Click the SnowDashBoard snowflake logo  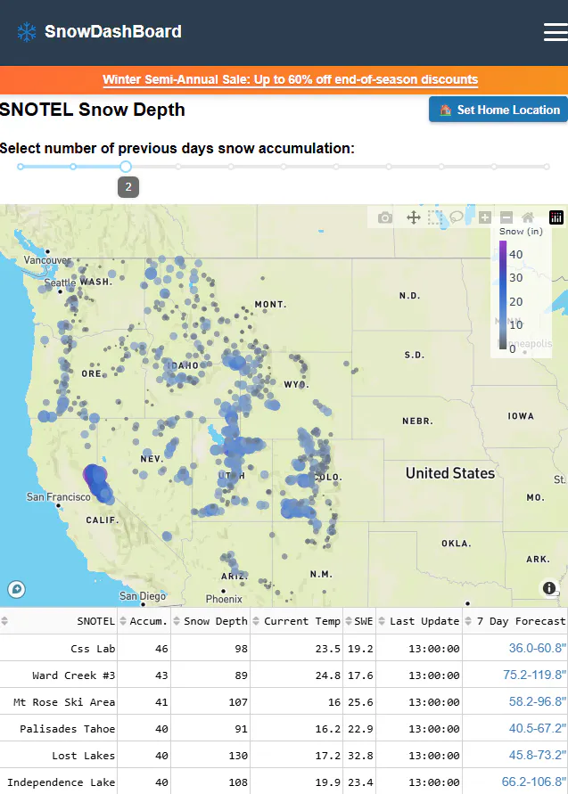(27, 32)
